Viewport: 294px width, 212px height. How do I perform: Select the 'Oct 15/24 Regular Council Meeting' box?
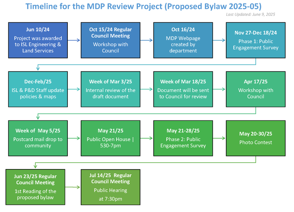point(110,40)
